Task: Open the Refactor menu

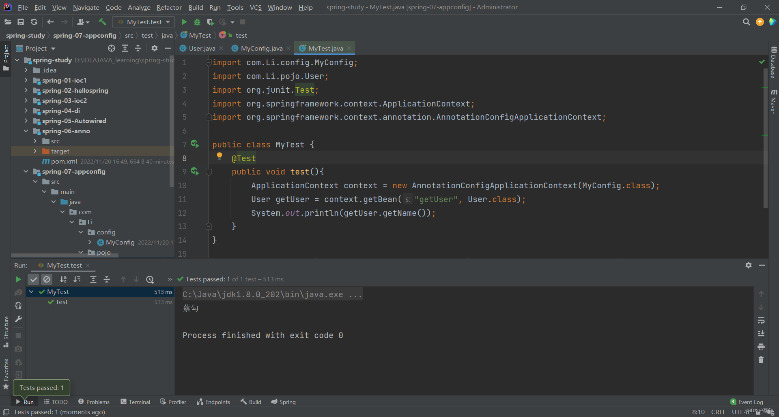Action: point(169,7)
